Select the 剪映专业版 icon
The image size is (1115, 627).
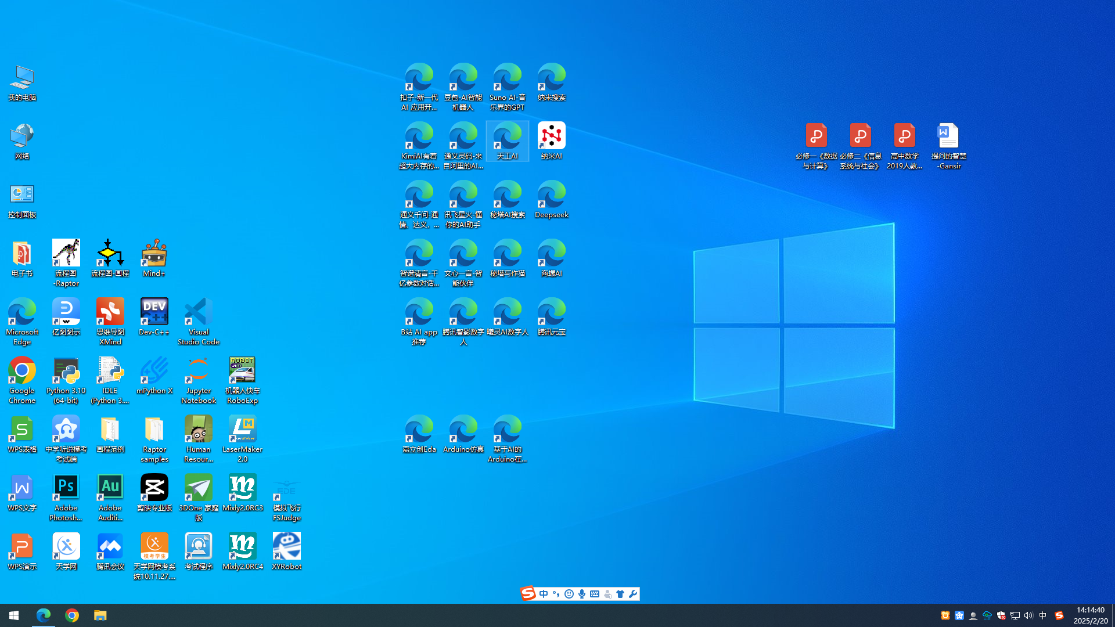(154, 494)
